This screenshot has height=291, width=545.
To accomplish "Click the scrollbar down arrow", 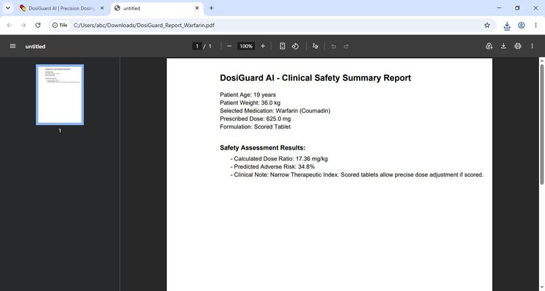I will point(542,288).
